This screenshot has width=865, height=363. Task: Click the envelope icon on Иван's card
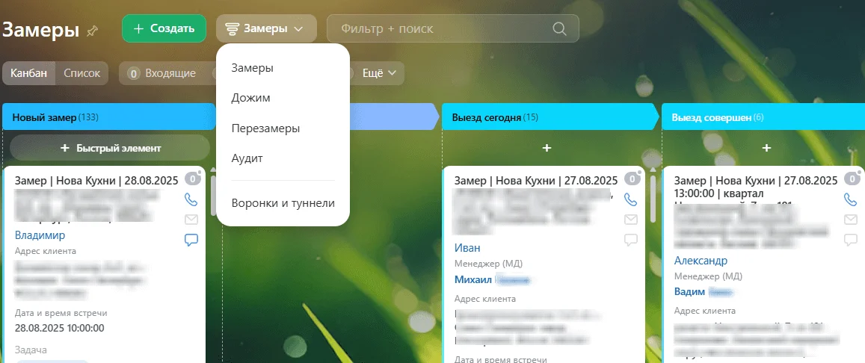click(630, 220)
